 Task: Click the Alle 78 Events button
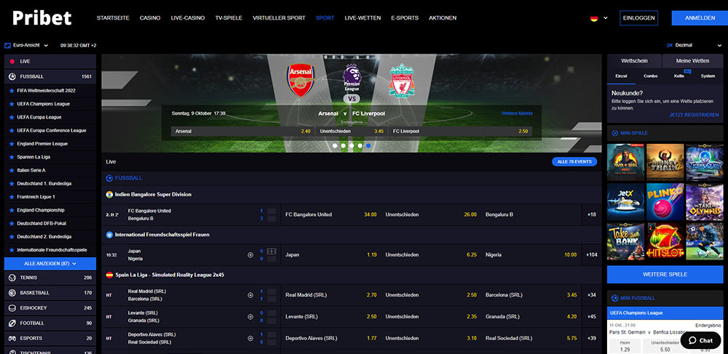(x=574, y=161)
